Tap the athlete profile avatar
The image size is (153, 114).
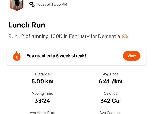pos(17,5)
